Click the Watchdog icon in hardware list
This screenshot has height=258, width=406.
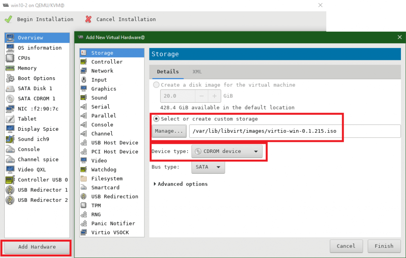pyautogui.click(x=84, y=170)
